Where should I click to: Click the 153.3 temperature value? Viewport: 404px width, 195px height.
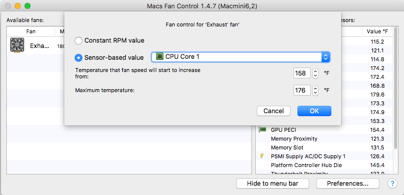coord(377,121)
